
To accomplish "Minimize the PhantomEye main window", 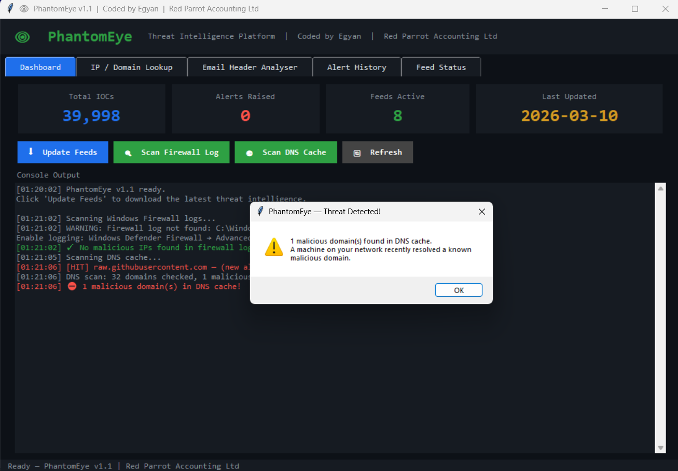I will (x=604, y=9).
